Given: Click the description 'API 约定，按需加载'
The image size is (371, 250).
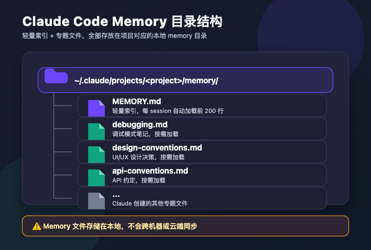Looking at the screenshot, I should (139, 180).
